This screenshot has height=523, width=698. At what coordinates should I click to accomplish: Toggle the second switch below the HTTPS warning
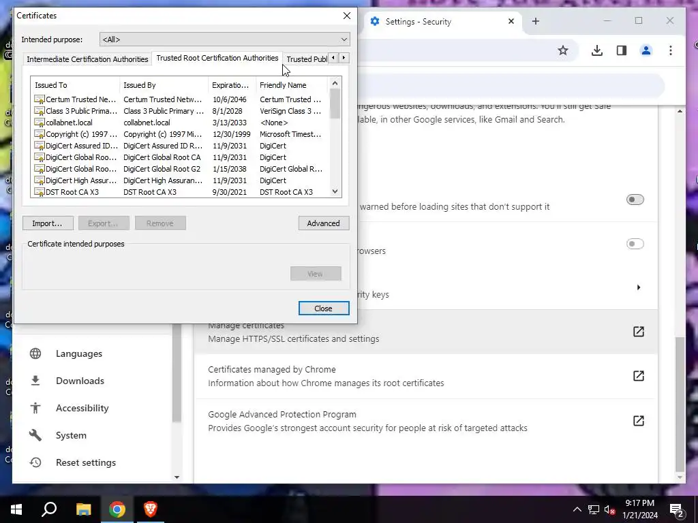click(635, 244)
